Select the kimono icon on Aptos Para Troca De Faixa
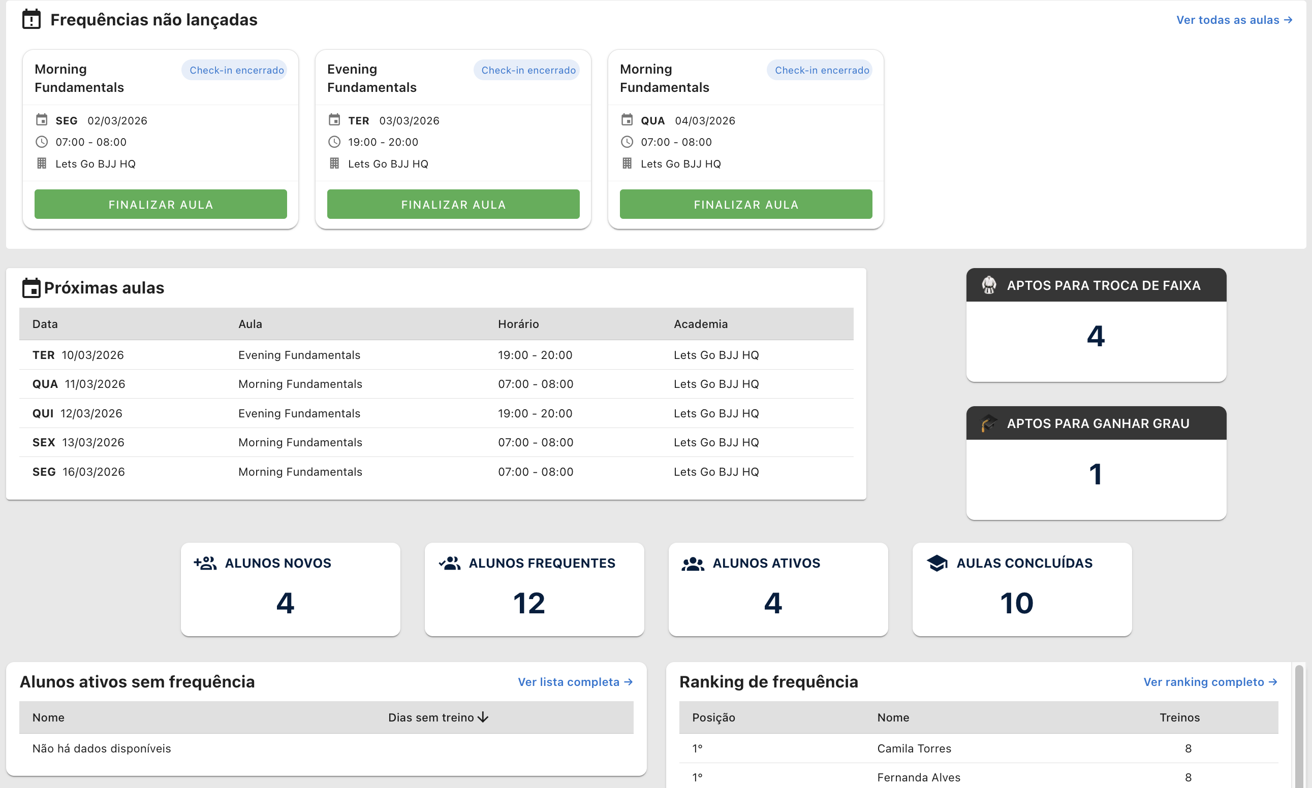 click(988, 285)
